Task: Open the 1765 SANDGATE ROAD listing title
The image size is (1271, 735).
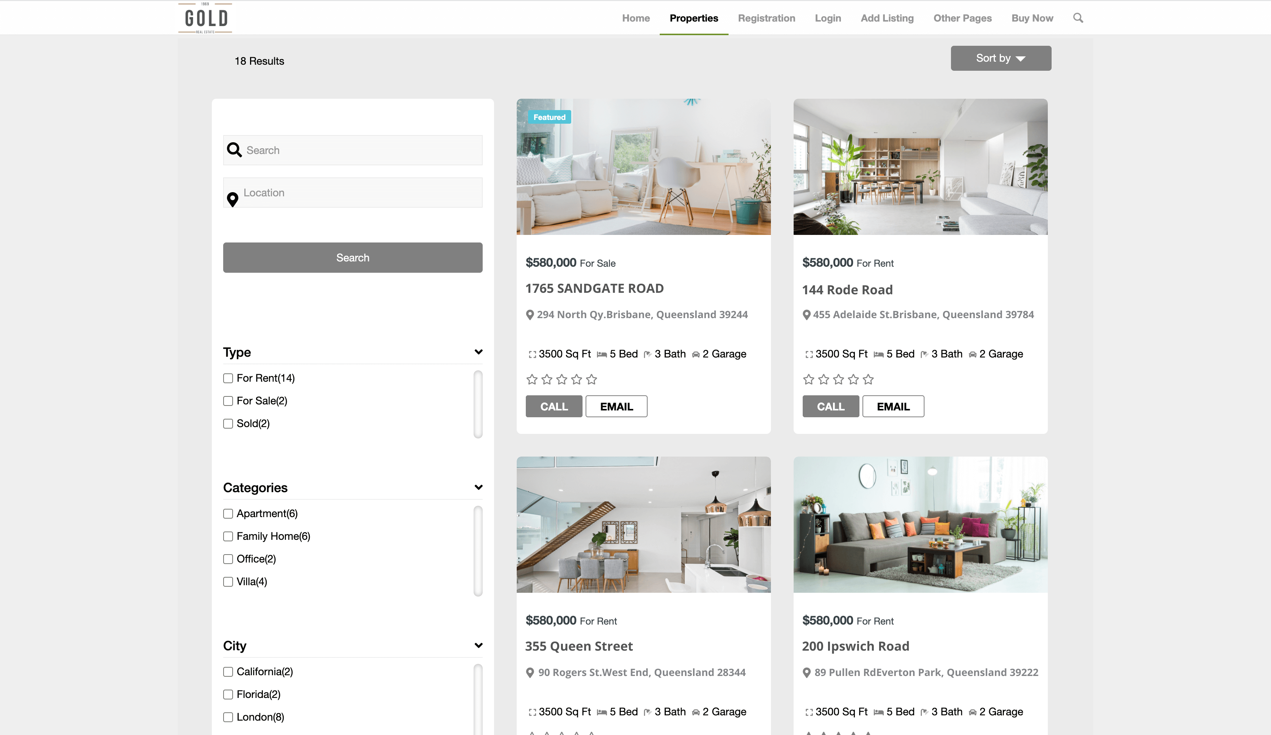Action: [595, 289]
